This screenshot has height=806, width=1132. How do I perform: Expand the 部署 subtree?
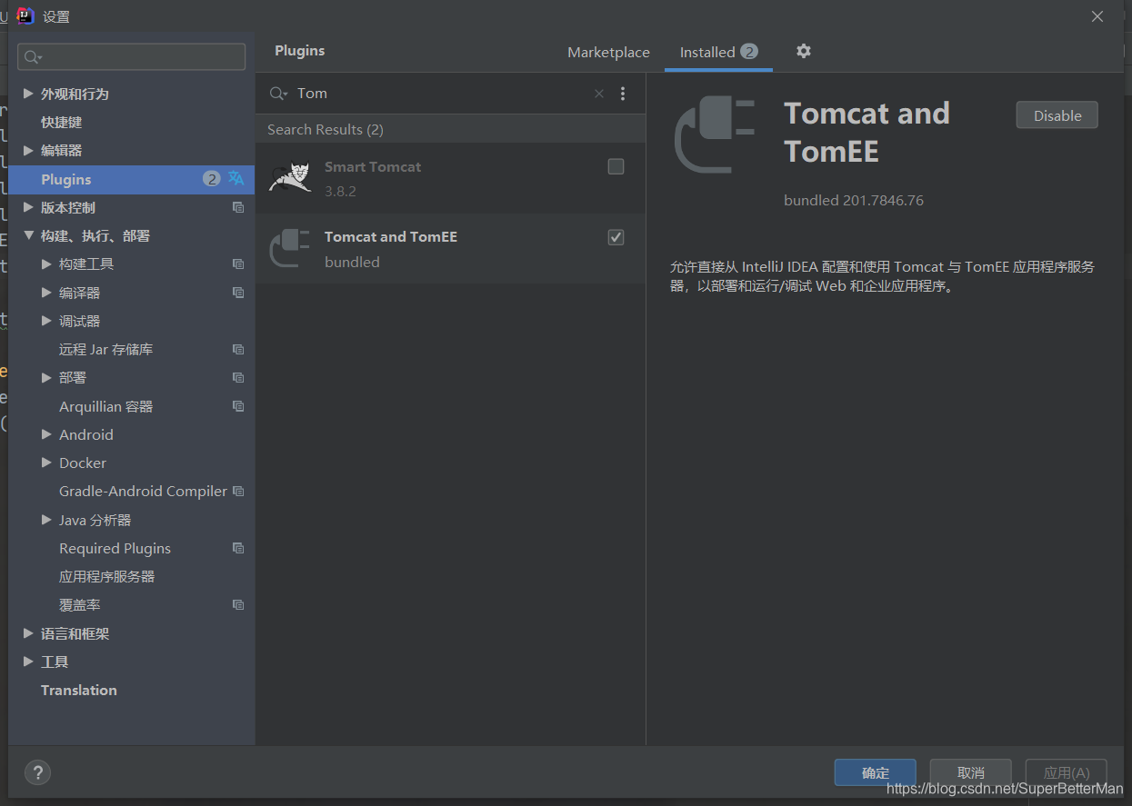(x=47, y=377)
